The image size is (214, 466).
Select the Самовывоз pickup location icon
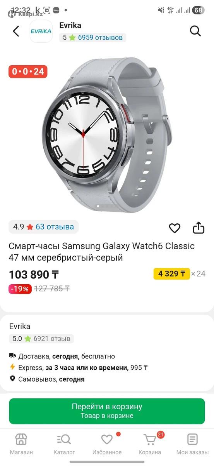12,379
